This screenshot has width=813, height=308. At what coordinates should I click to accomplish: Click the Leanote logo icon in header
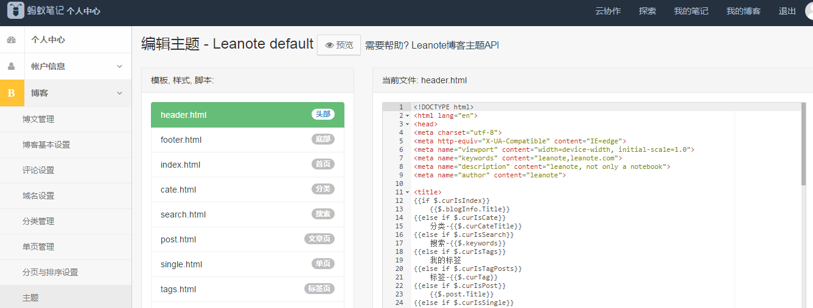(x=16, y=10)
